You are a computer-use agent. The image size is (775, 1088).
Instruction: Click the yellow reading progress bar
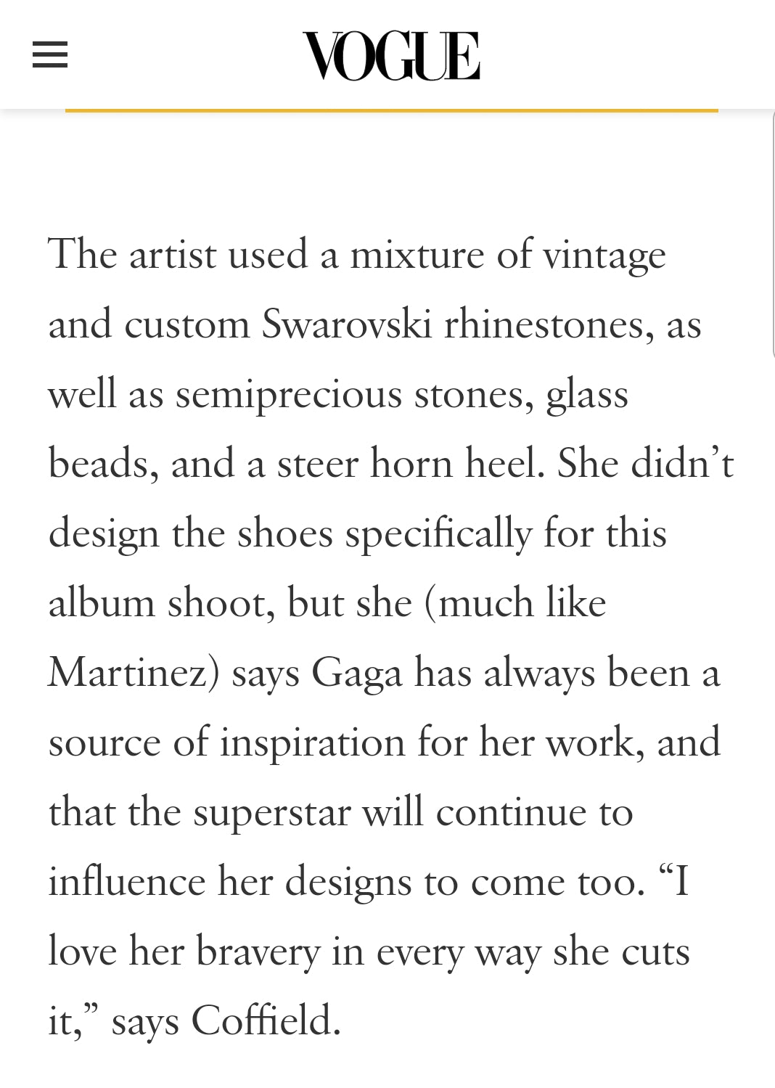click(391, 110)
